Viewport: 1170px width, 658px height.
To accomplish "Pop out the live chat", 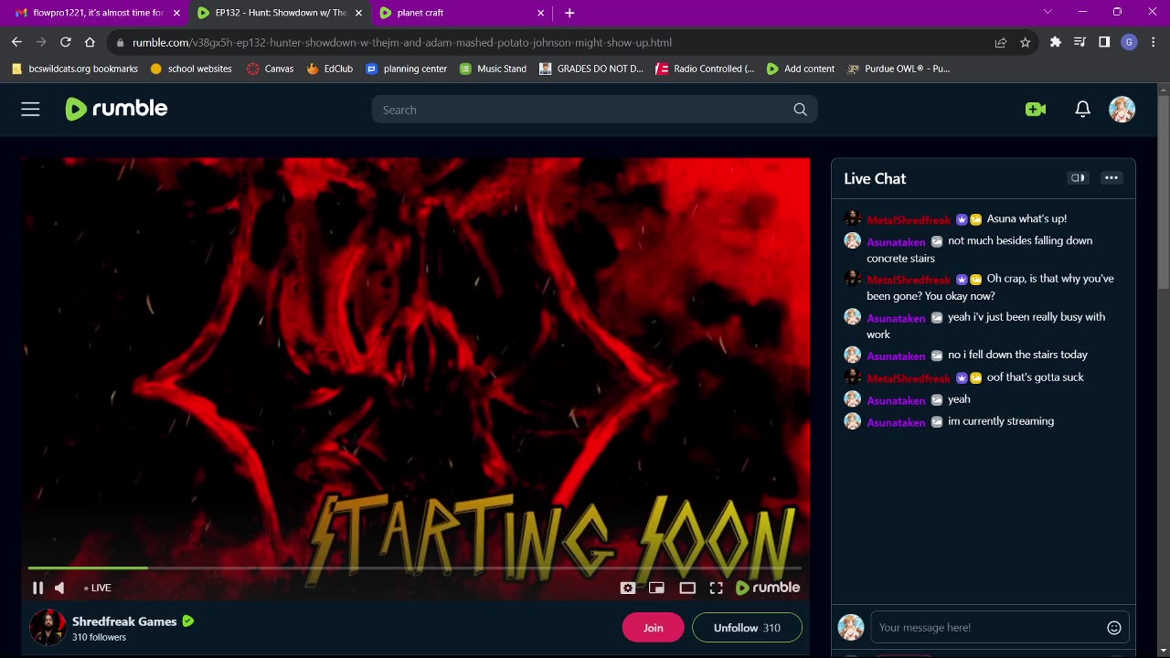I will click(x=1078, y=178).
